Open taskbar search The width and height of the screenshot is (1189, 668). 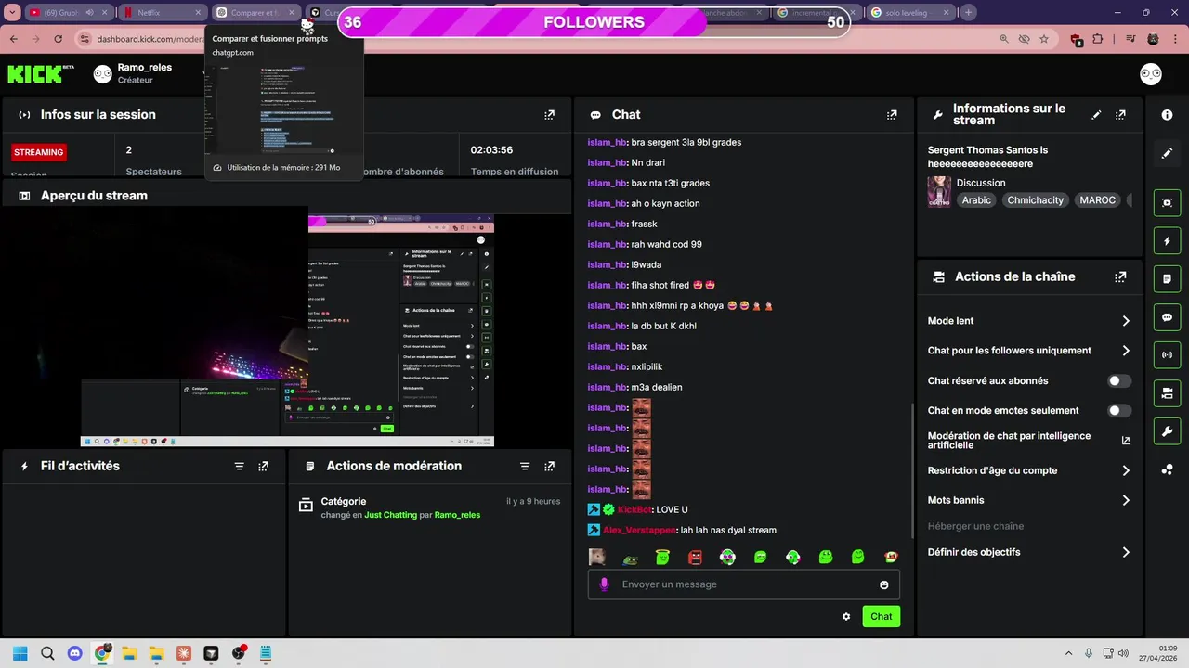pyautogui.click(x=47, y=653)
